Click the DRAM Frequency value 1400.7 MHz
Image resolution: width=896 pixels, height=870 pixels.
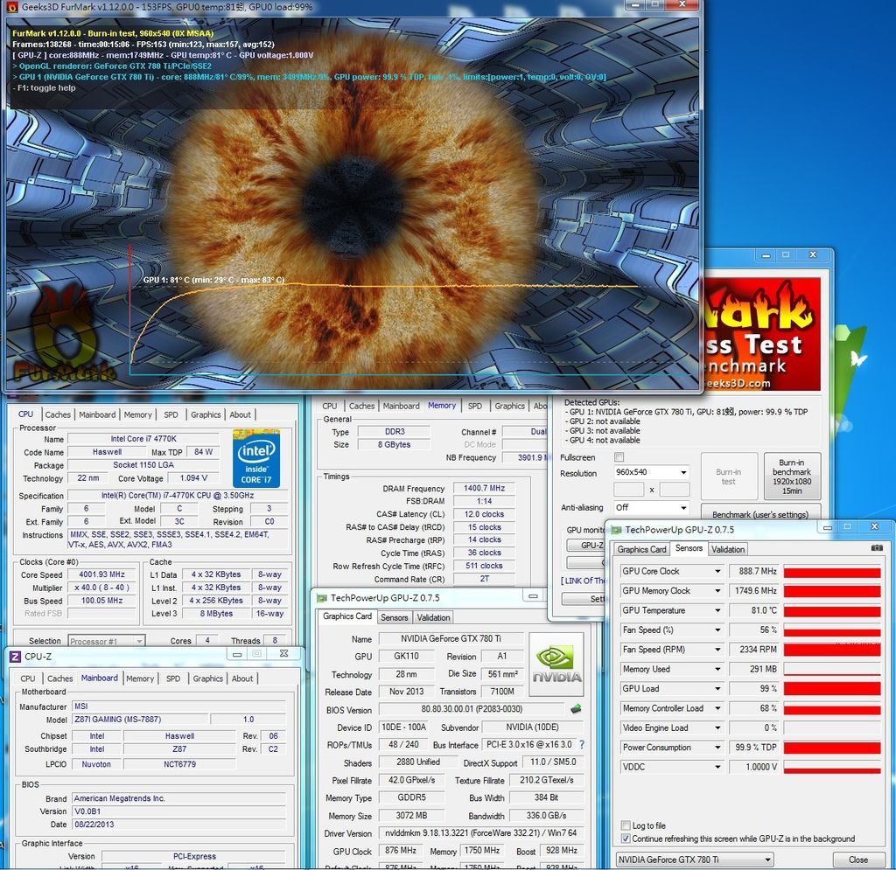pos(485,488)
